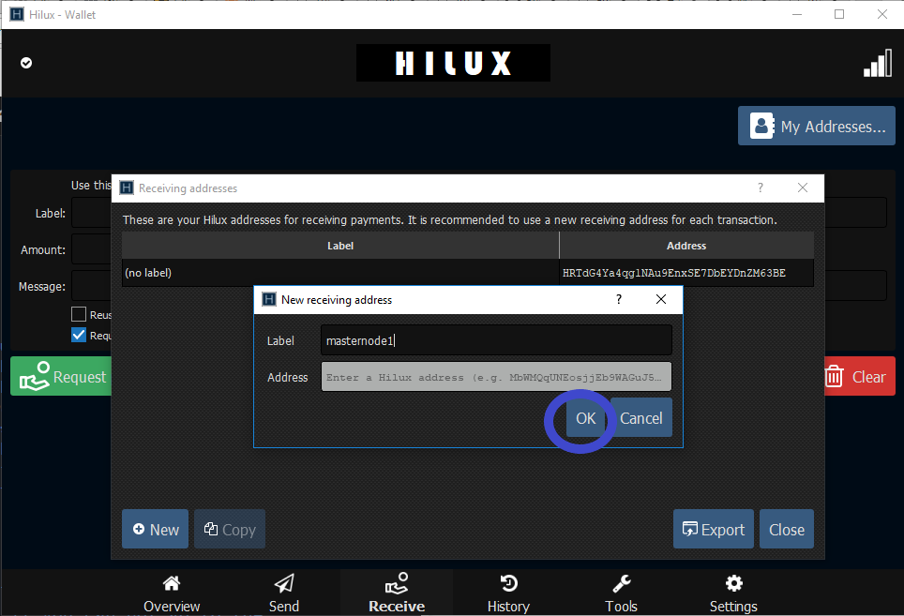Image resolution: width=904 pixels, height=616 pixels.
Task: Click the New address button
Action: (155, 529)
